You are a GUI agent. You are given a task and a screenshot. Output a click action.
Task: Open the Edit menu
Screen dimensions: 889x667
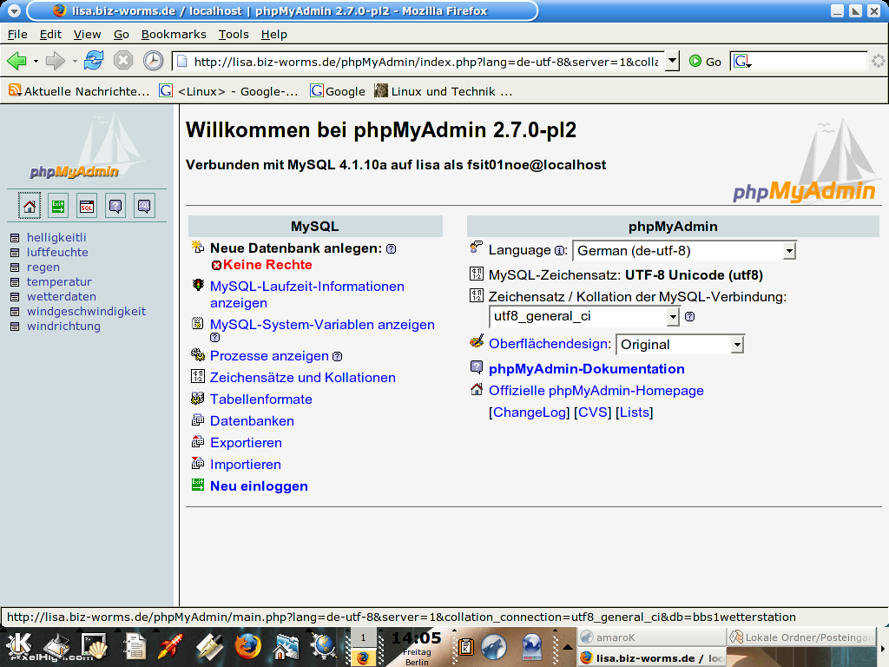pos(50,34)
